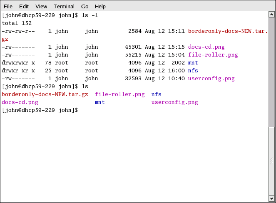Click the nfs directory in the long listing
The image size is (276, 203).
tap(193, 71)
